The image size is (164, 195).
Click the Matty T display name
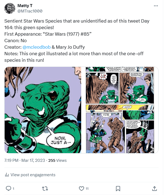[25, 6]
